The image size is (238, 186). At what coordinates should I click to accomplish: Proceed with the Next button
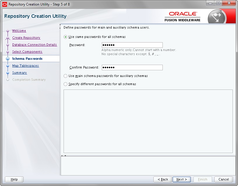182,179
